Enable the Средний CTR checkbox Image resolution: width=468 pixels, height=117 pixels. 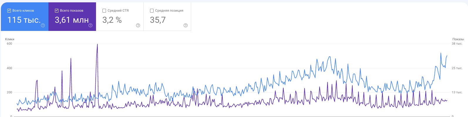pos(104,11)
